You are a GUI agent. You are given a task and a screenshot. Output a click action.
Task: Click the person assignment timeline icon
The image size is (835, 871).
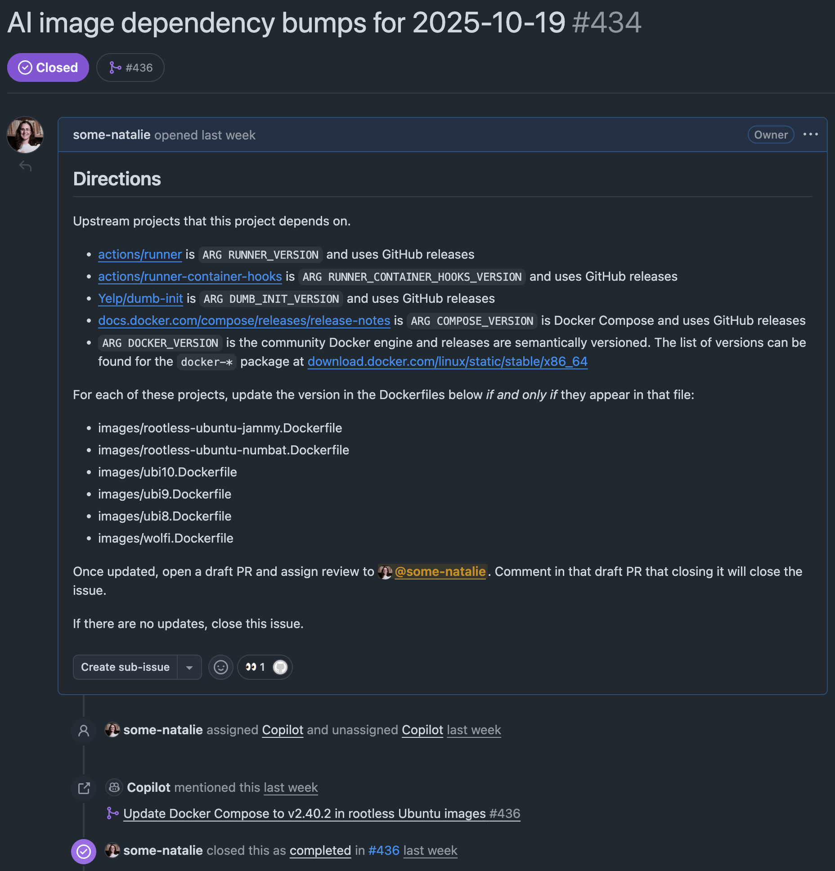tap(84, 731)
